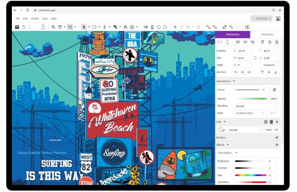The height and width of the screenshot is (192, 297).
Task: Select the Rectangle shape tool
Action: pos(94,27)
